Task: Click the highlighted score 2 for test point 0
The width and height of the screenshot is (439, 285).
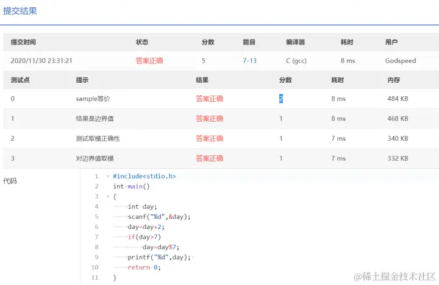Action: 281,99
